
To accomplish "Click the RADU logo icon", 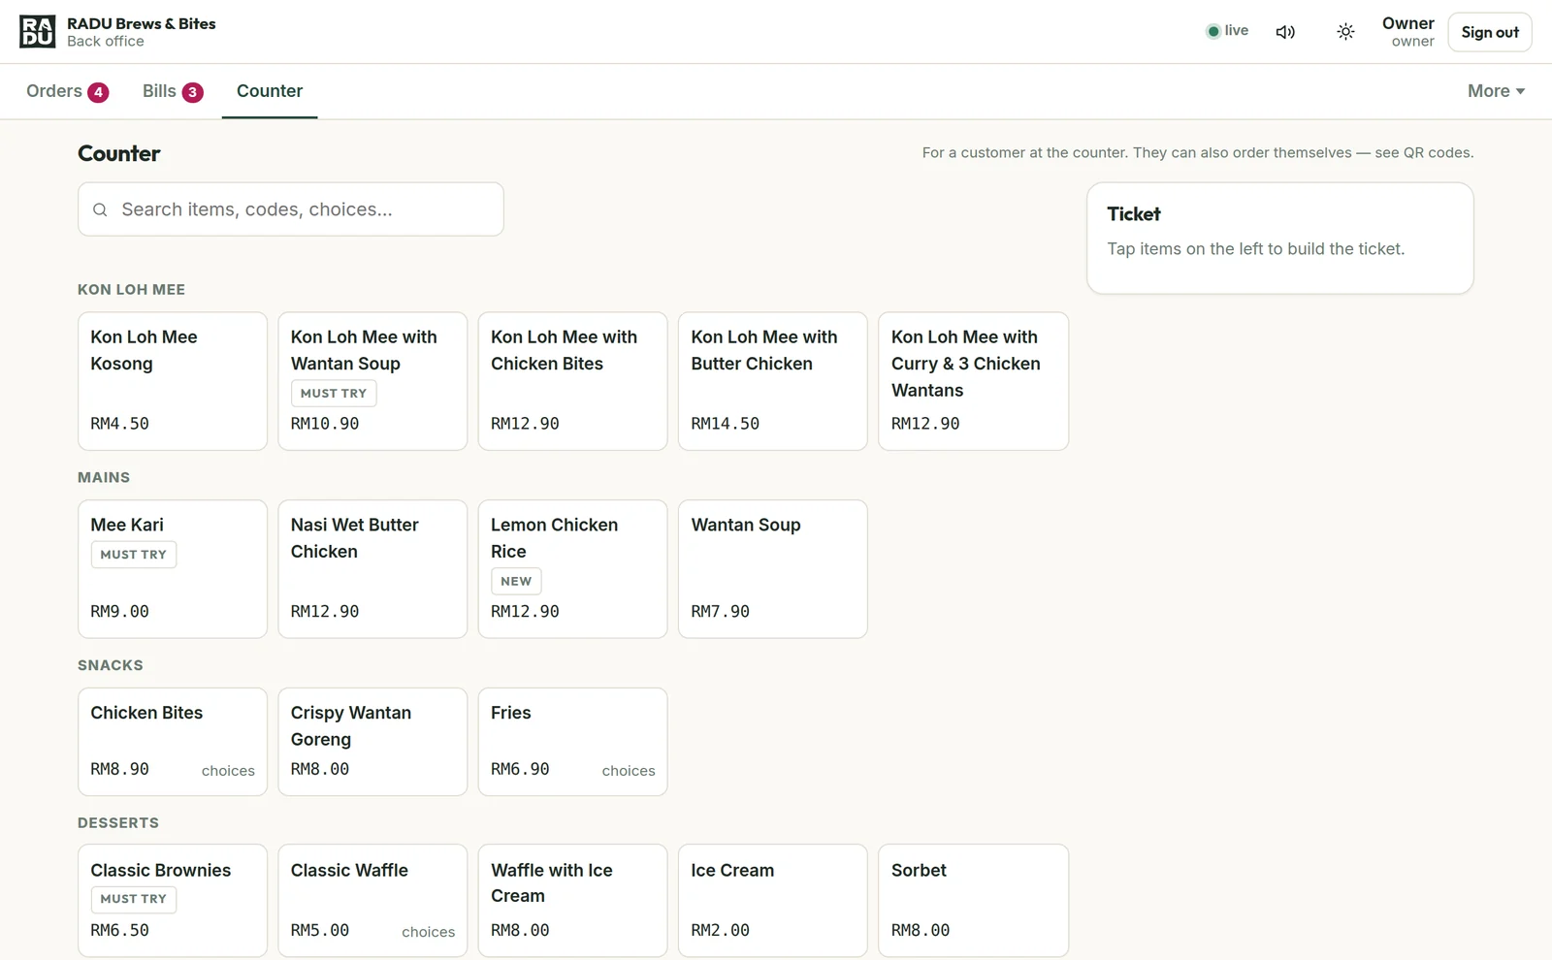I will [x=38, y=32].
